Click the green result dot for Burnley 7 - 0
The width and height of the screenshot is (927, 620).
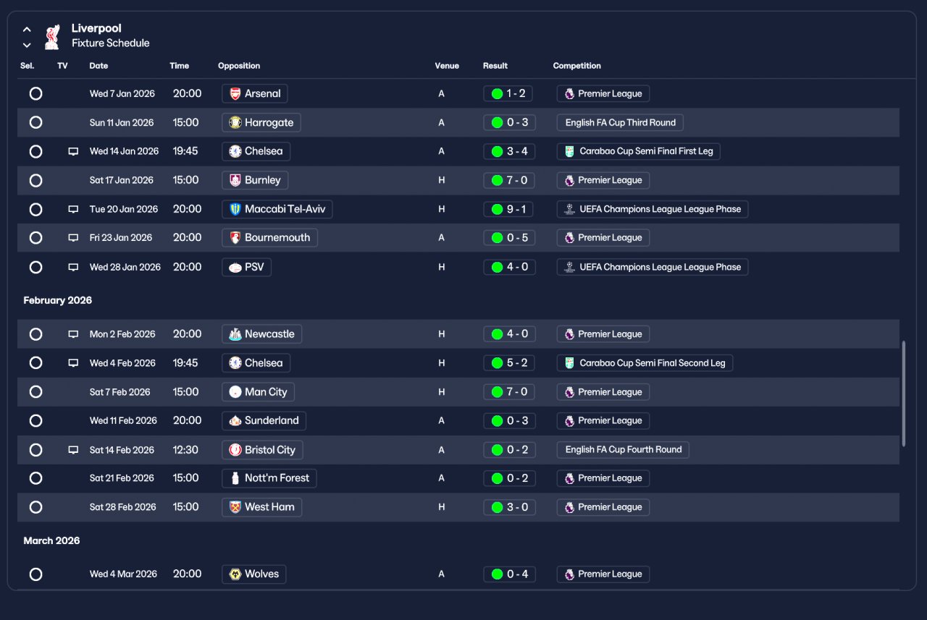point(497,180)
